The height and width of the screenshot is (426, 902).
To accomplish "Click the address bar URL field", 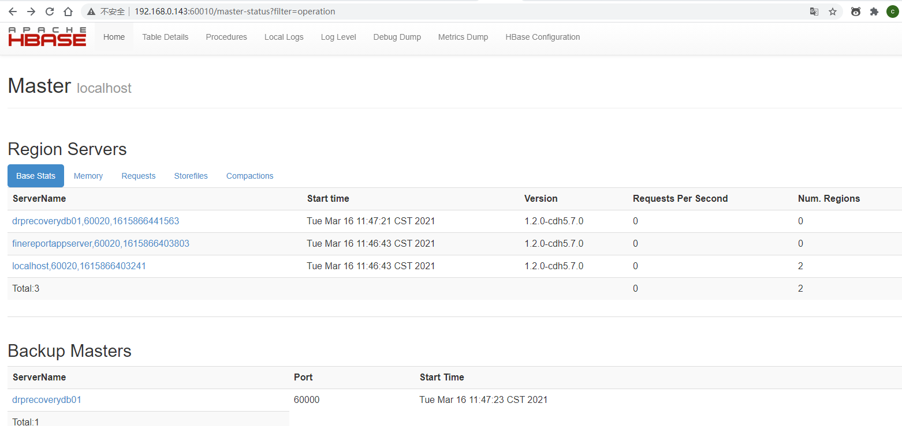I will [x=404, y=12].
